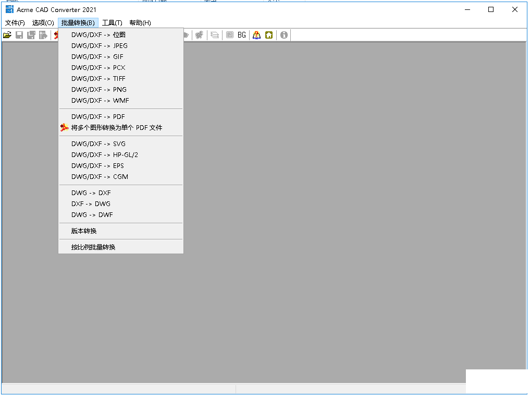Open the 选项(O) menu

point(43,22)
